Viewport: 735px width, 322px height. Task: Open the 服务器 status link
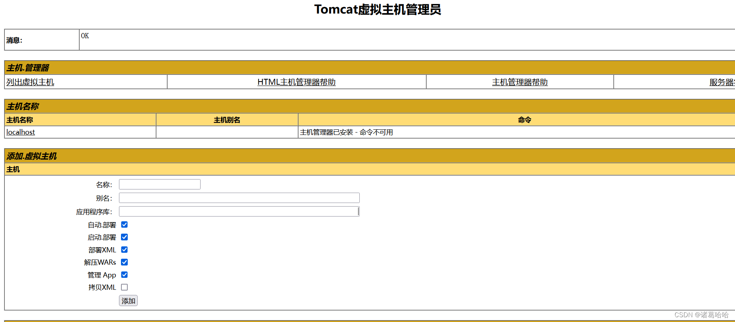(722, 82)
